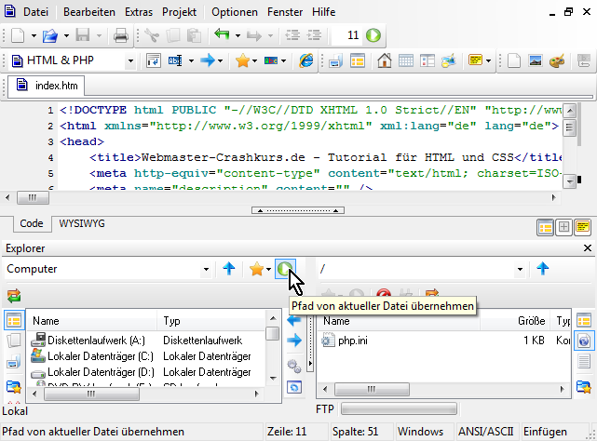Open the Projekt menu
The height and width of the screenshot is (441, 597).
(178, 12)
